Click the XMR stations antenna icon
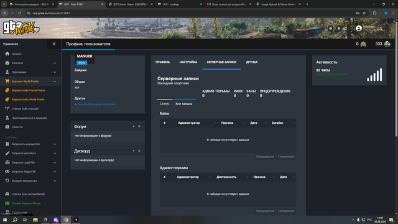 tap(7, 109)
